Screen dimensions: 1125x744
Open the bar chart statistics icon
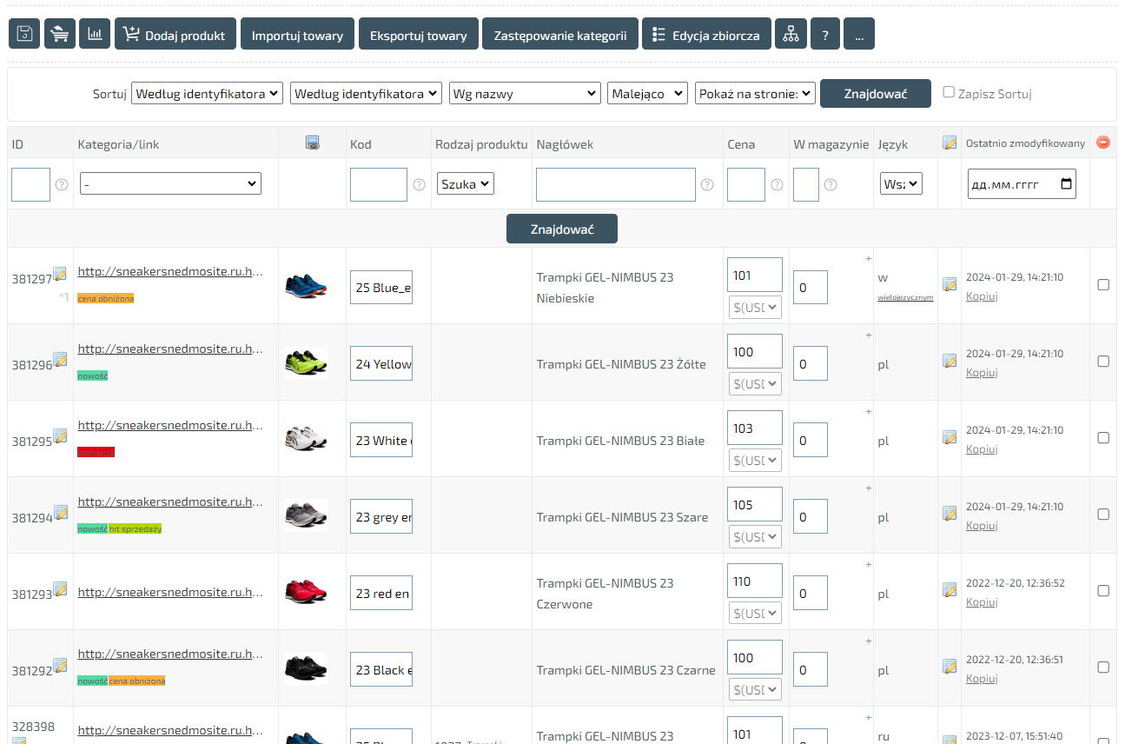click(95, 34)
